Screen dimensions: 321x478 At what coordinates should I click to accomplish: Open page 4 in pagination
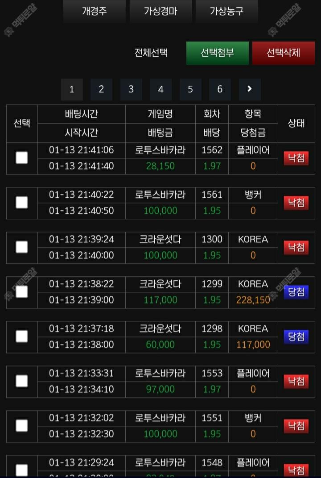click(160, 89)
